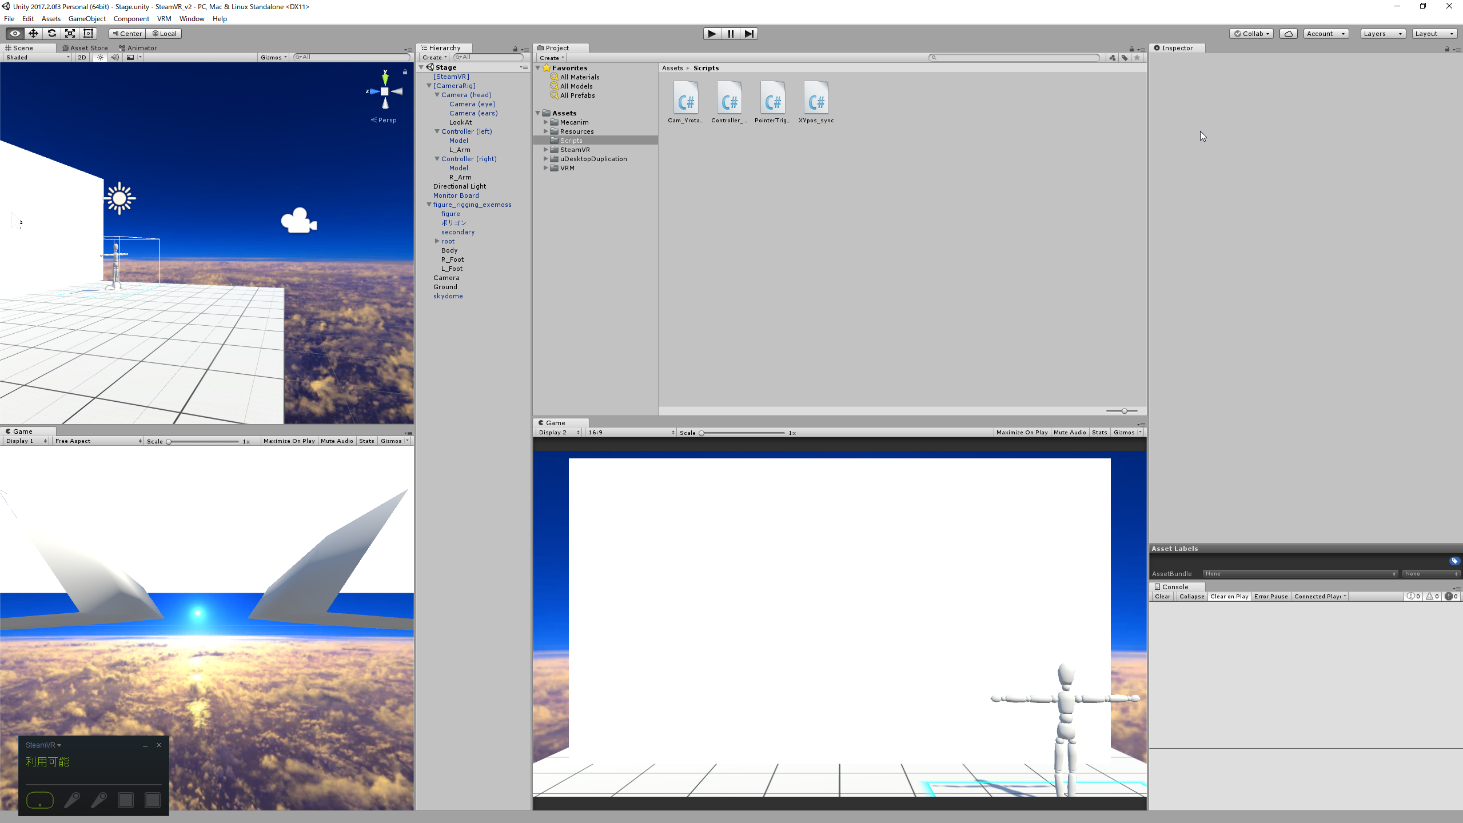Expand the SteamVR assets folder
Image resolution: width=1463 pixels, height=823 pixels.
click(545, 150)
